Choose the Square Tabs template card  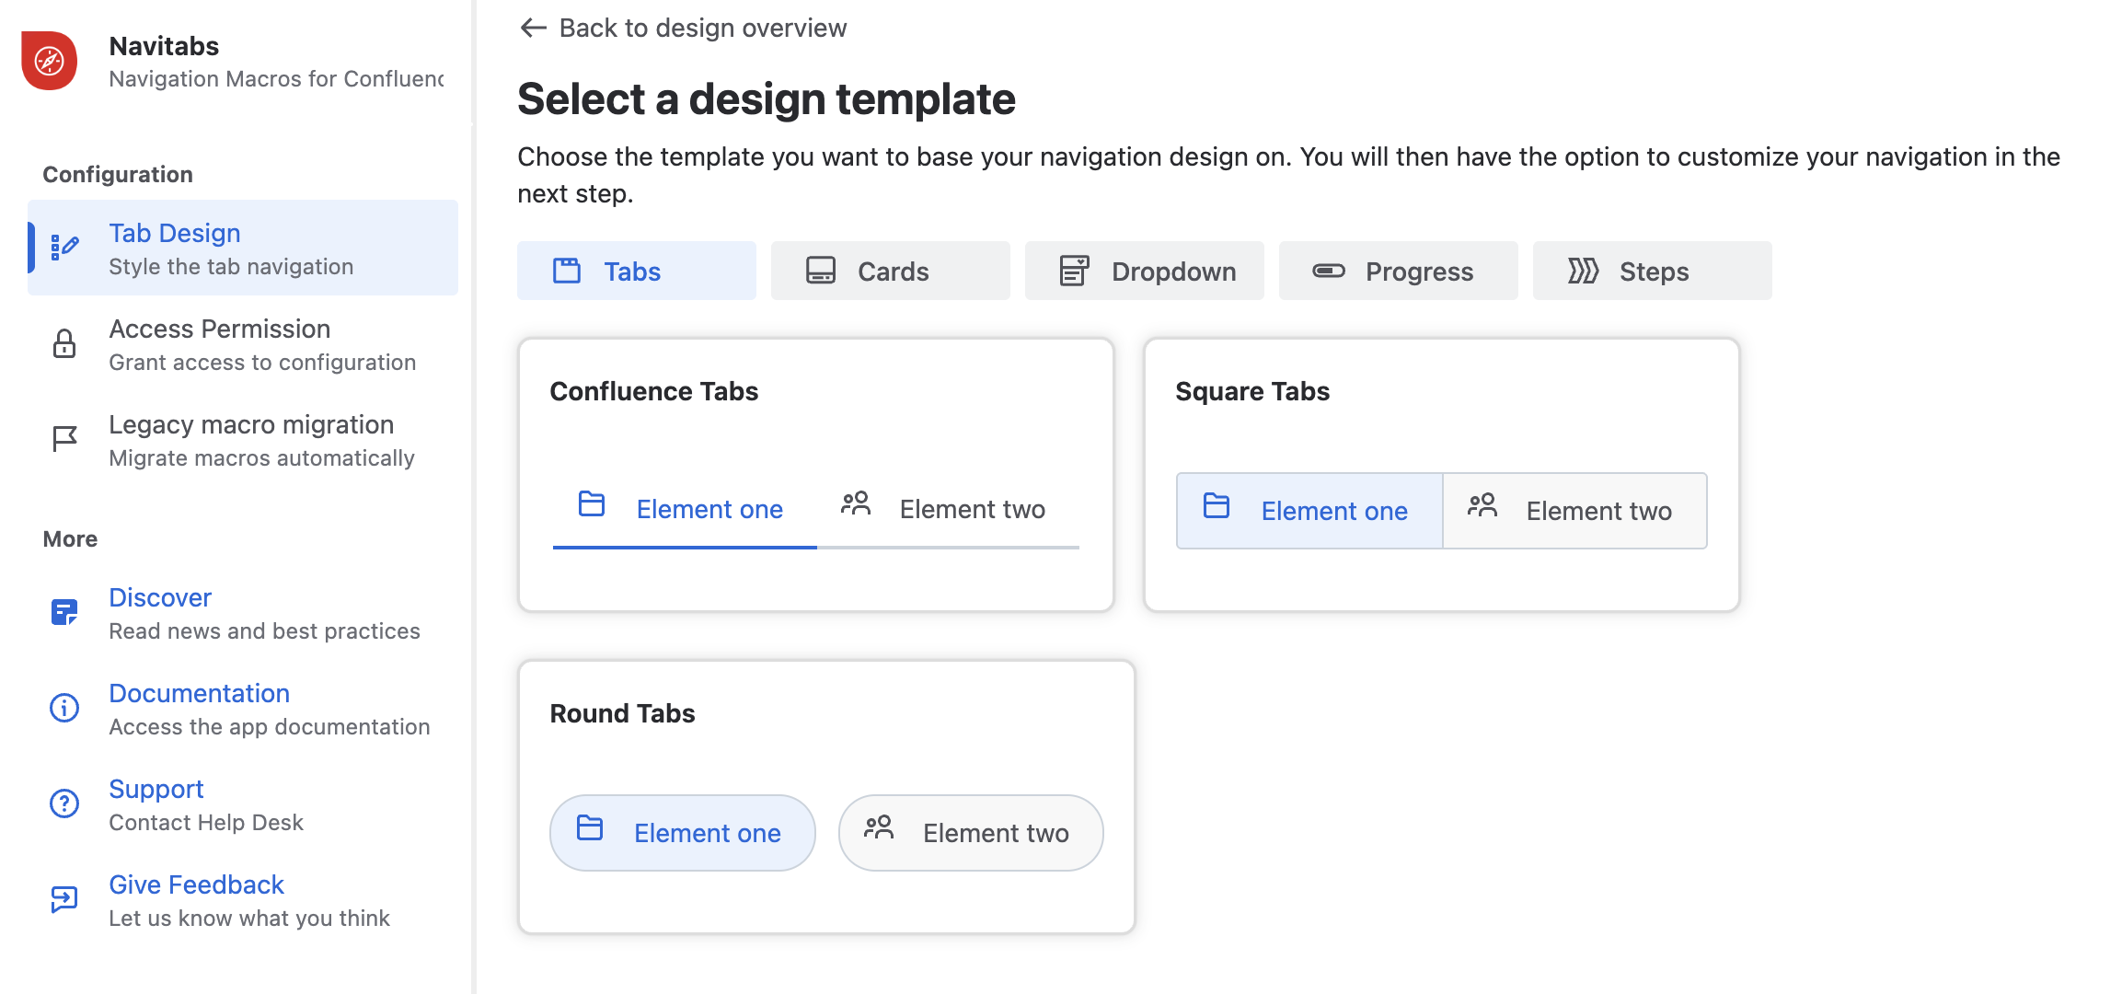pyautogui.click(x=1441, y=475)
